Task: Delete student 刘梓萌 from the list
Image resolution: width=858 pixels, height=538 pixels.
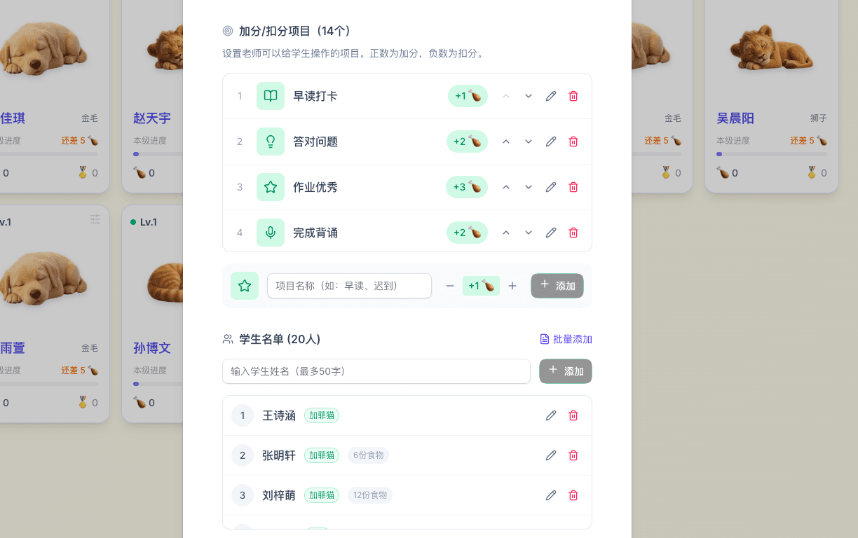Action: (x=573, y=495)
